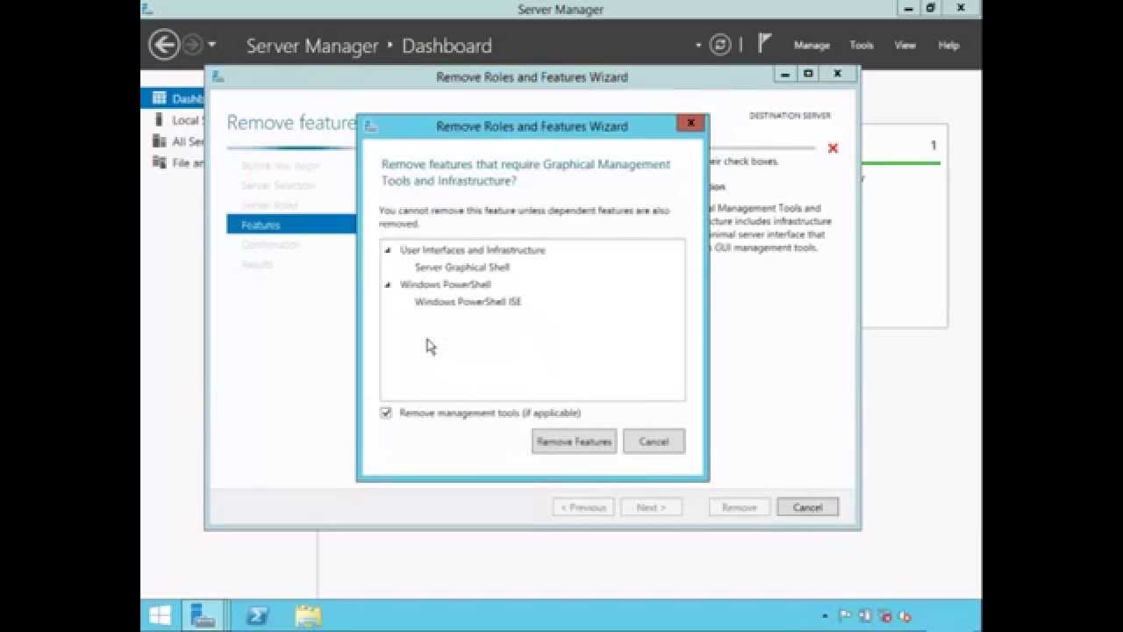Select Windows PowerShell ISE entry

coord(468,301)
